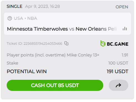Click the BC.GAME logo
The height and width of the screenshot is (102, 136).
(x=114, y=44)
